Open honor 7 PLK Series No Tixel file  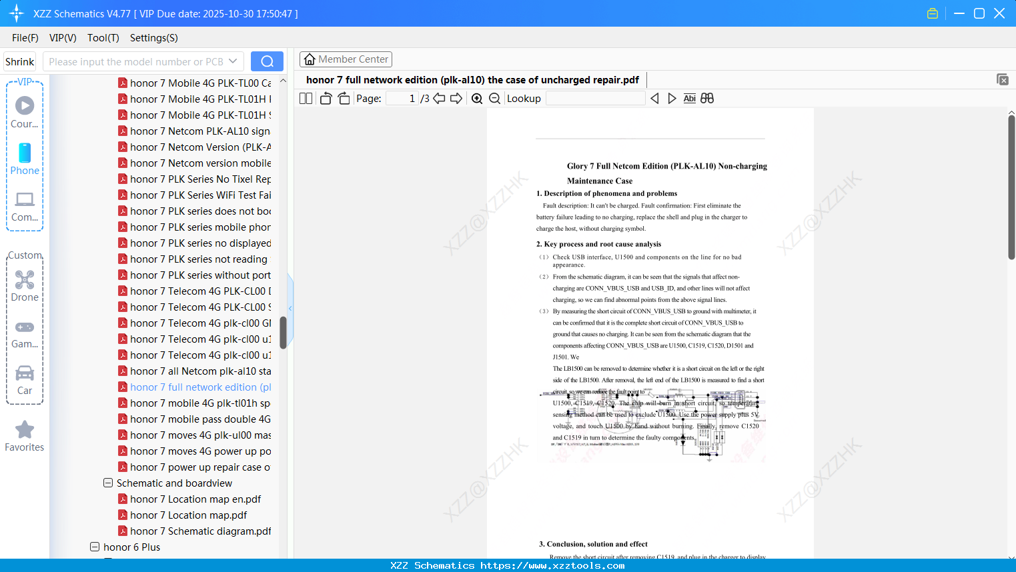click(x=201, y=179)
